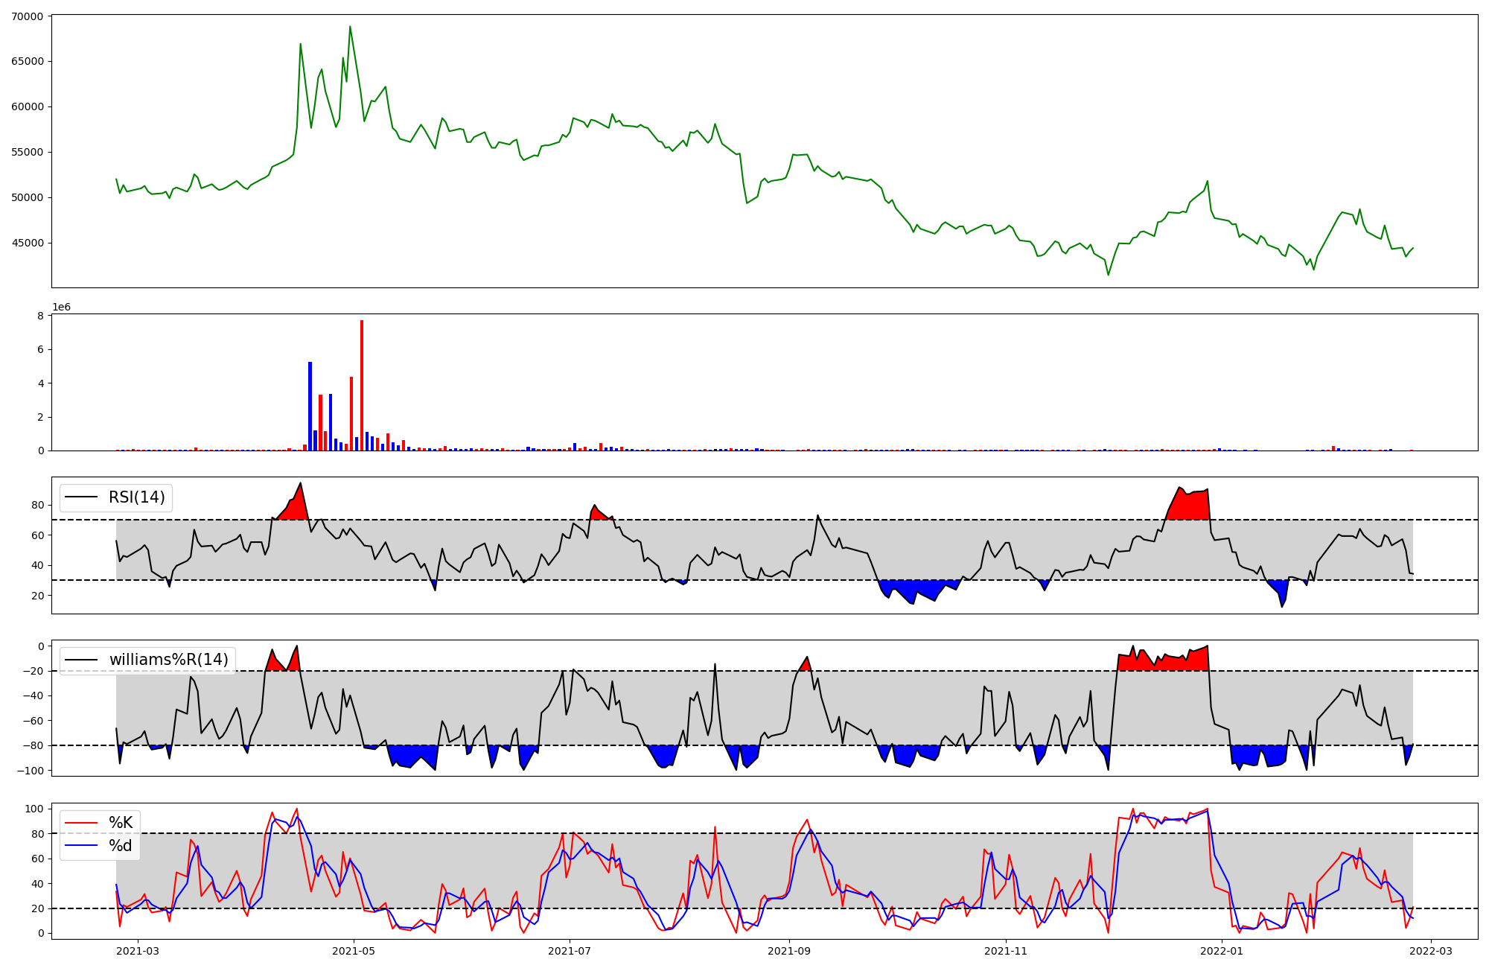The height and width of the screenshot is (968, 1489).
Task: Click the 2022-03 x-axis date label
Action: coord(1431,951)
